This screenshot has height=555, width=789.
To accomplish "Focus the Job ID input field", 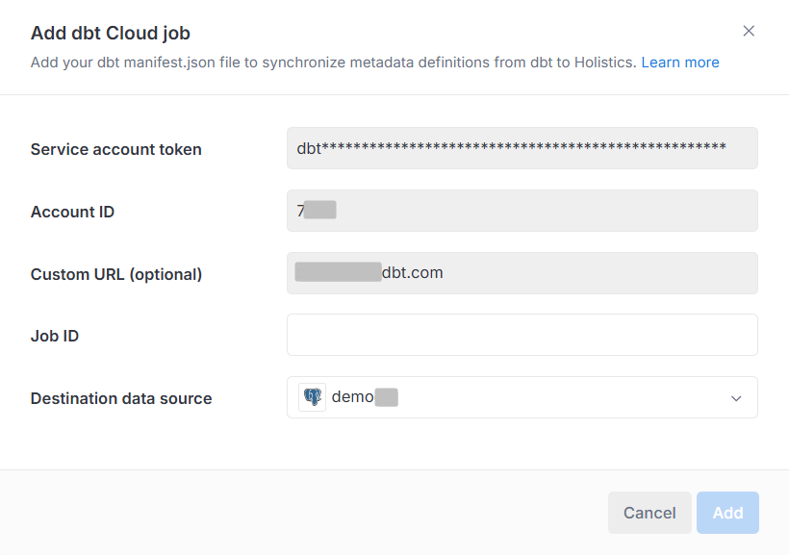I will tap(522, 335).
